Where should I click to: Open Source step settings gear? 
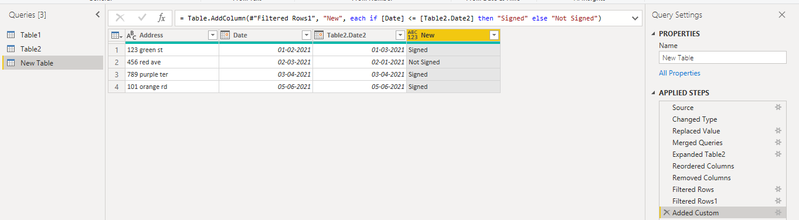778,108
